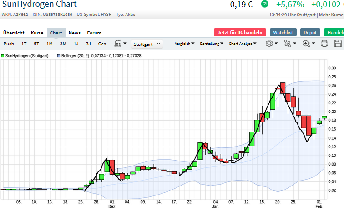Switch chart period to 1J
Screen dimensions: 344x210
point(76,44)
